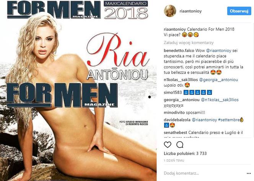Open minodivito commenter profile
Viewport: 254px width, 181px height.
(174, 113)
